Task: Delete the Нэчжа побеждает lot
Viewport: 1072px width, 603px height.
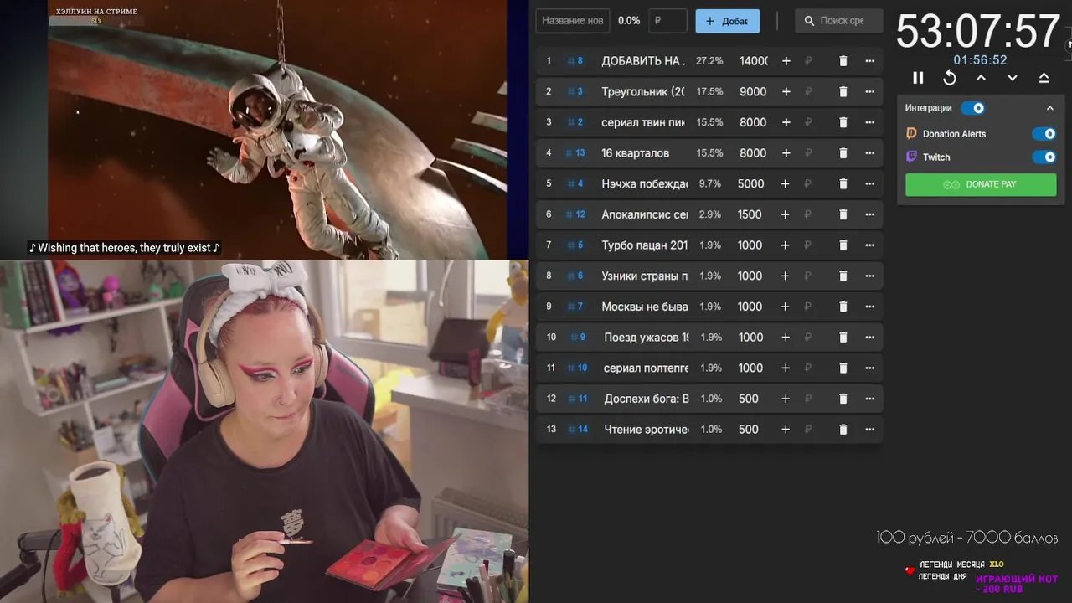Action: (x=843, y=183)
